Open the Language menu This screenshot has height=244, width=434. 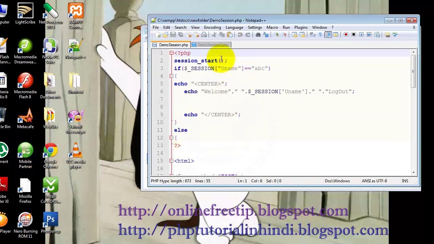coord(234,27)
